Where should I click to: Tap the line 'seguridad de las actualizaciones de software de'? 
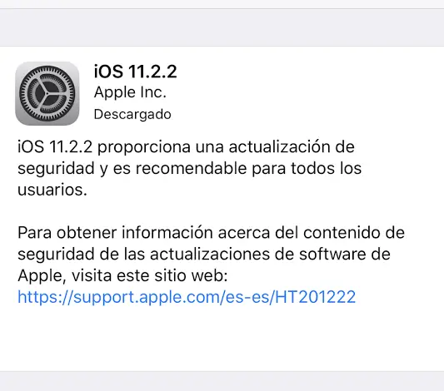(204, 255)
